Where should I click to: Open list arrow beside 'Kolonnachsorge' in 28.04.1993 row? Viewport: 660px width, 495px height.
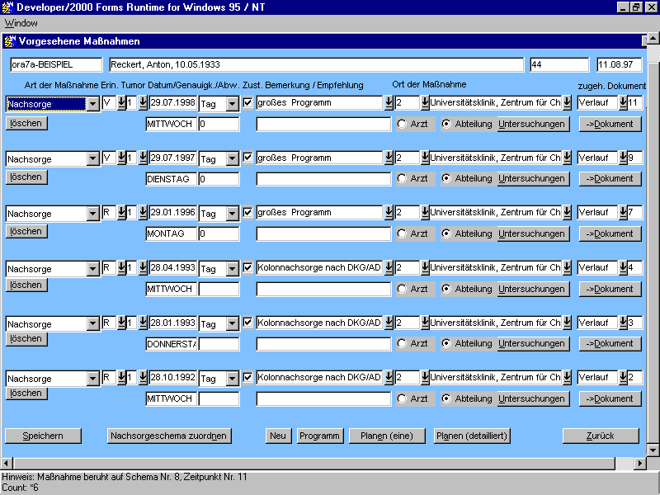389,268
